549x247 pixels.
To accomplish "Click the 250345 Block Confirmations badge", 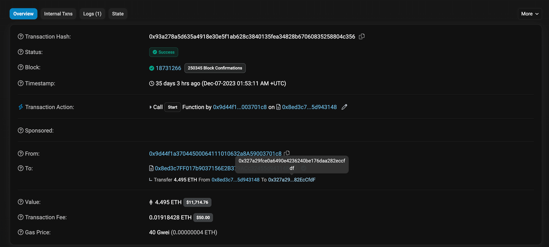I will point(215,68).
